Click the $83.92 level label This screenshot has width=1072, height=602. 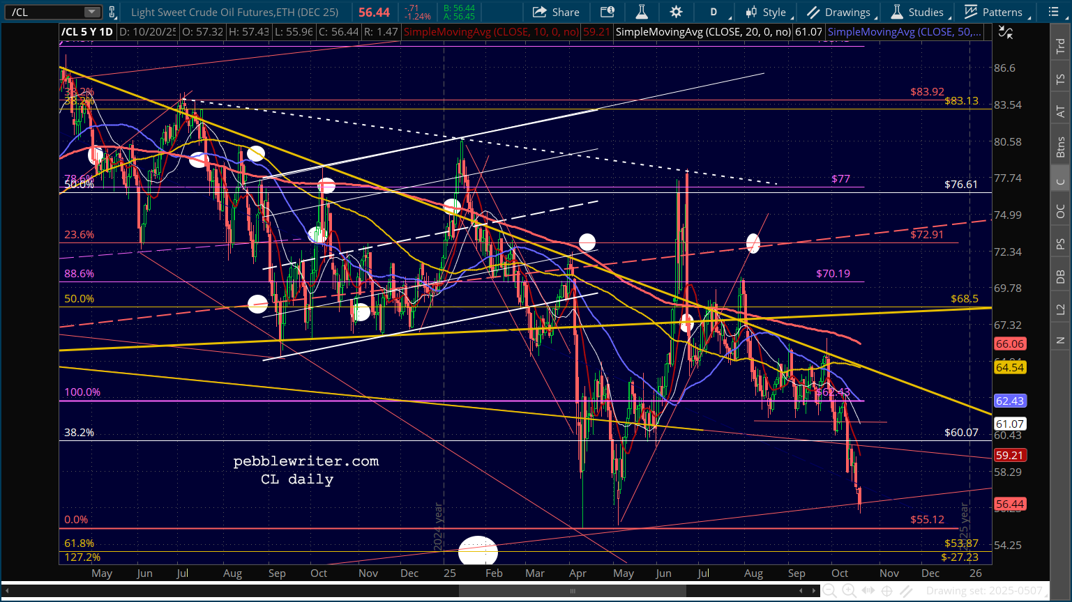(x=927, y=92)
